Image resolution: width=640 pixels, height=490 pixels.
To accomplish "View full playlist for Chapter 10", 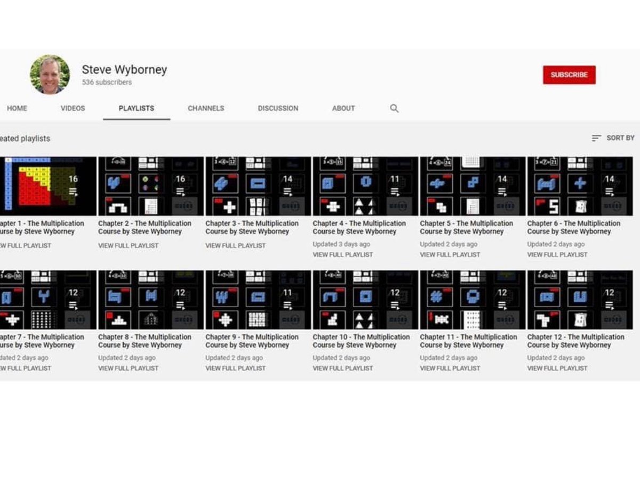I will 343,368.
